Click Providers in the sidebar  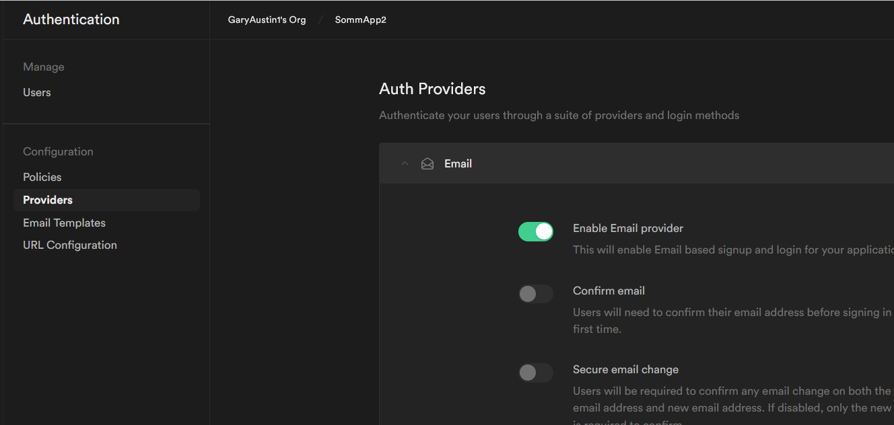click(47, 200)
